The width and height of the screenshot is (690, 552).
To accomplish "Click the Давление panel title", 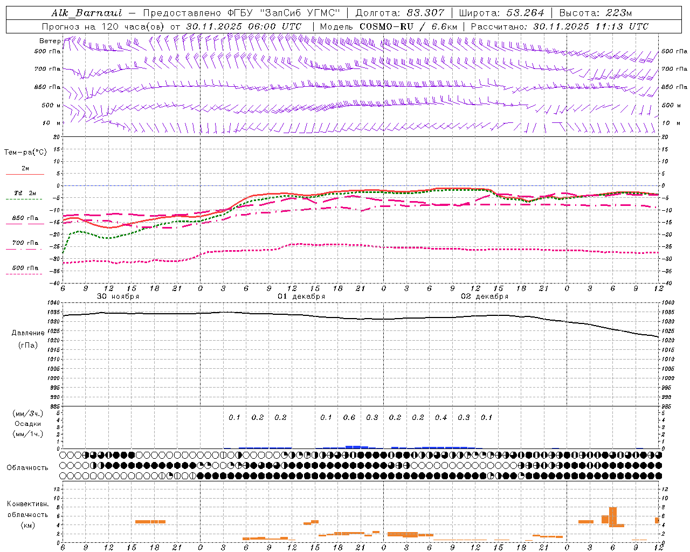I will click(28, 333).
